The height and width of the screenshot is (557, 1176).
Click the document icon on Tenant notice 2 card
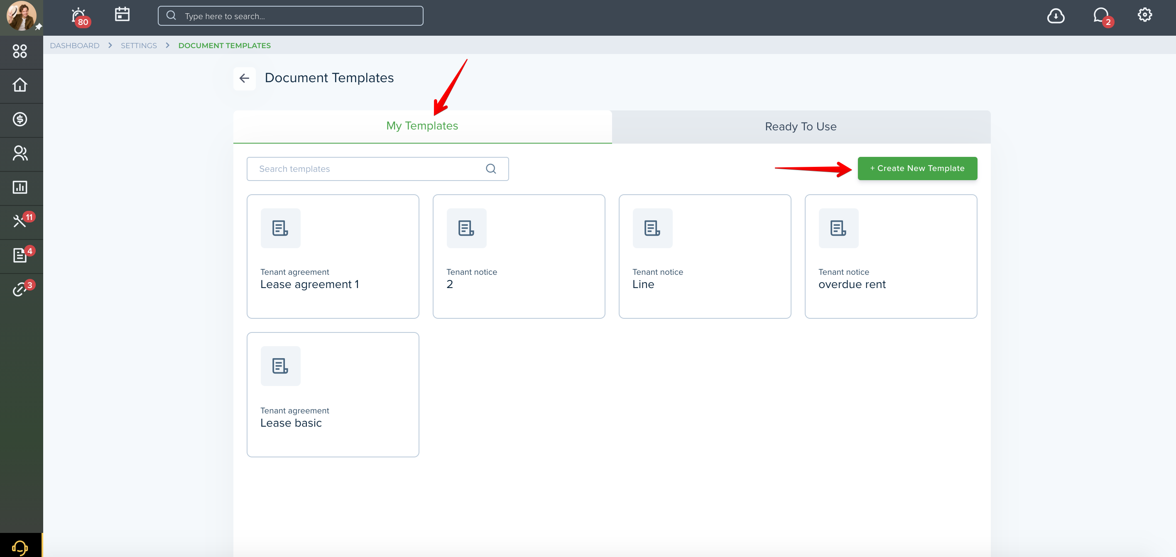point(466,228)
